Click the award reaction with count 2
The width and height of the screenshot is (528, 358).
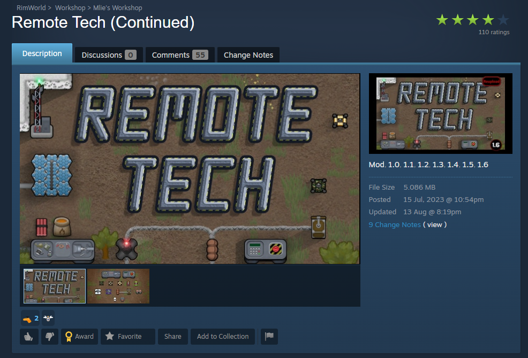point(31,318)
